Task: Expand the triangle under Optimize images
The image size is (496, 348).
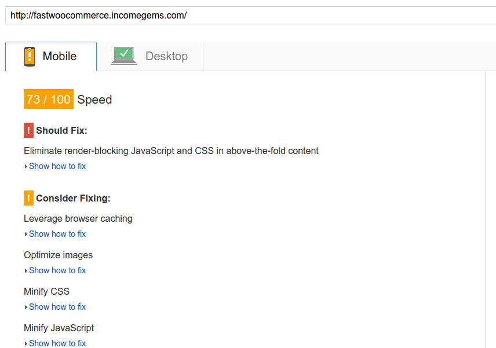Action: click(x=26, y=270)
